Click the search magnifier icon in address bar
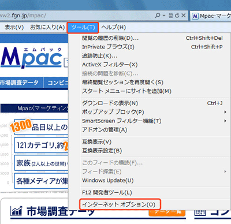Screen dimensions: 231x224 tap(158, 16)
